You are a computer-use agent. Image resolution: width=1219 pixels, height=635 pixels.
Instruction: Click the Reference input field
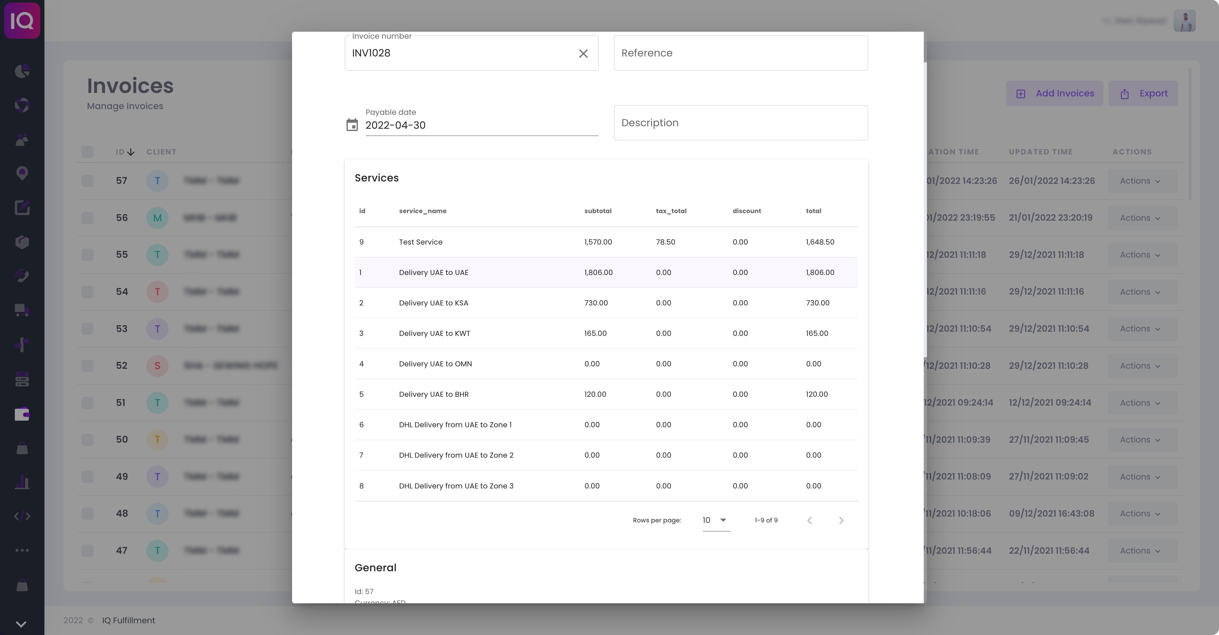point(741,53)
